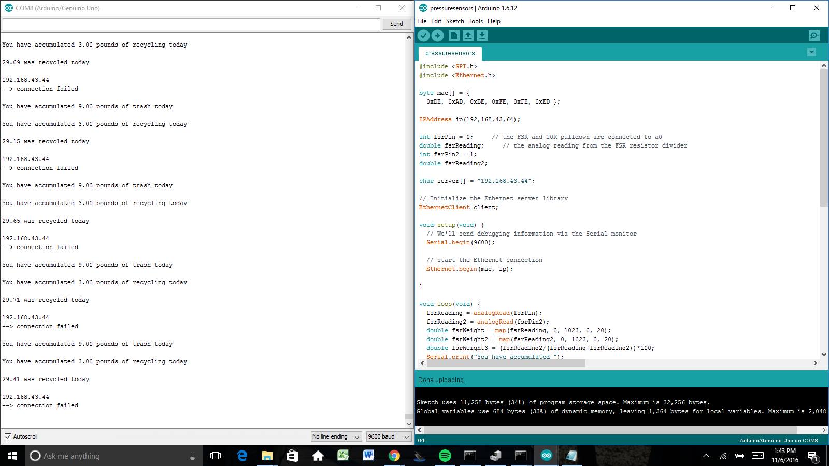Show hidden system tray icons chevron
This screenshot has height=466, width=829.
pos(706,456)
